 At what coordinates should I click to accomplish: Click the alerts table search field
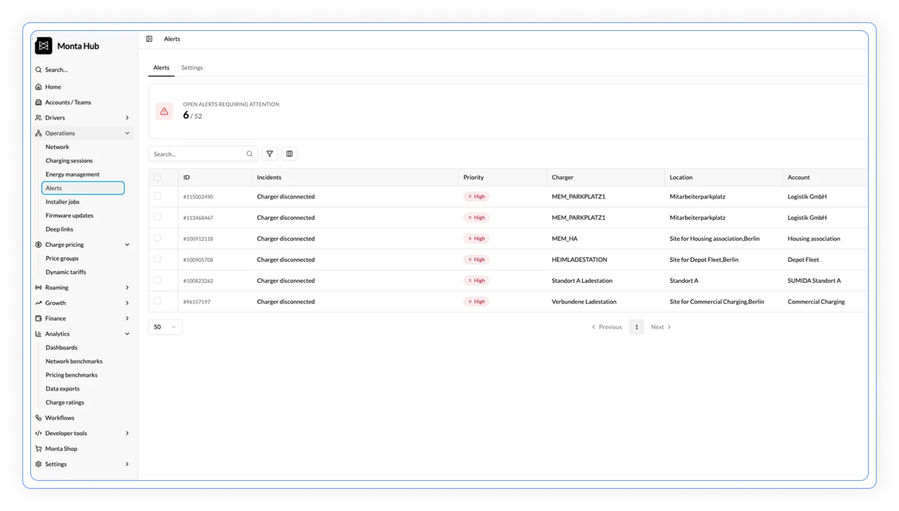click(x=203, y=154)
